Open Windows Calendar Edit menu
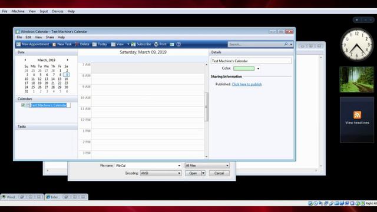 28,37
